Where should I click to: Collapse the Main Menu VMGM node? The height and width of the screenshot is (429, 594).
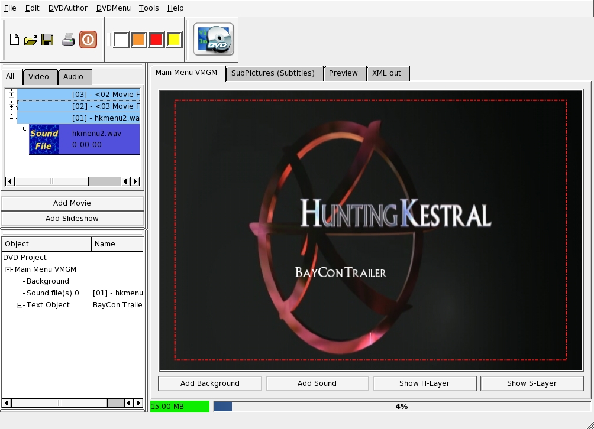8,269
